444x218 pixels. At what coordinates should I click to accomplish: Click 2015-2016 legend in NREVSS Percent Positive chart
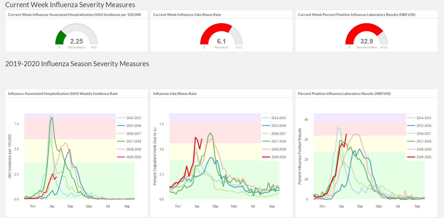tap(419, 125)
